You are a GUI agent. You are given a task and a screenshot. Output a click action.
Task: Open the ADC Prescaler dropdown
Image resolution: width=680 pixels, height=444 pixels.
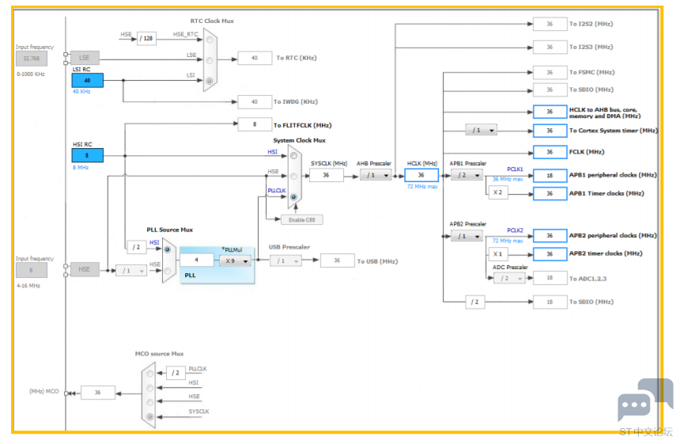tap(509, 279)
